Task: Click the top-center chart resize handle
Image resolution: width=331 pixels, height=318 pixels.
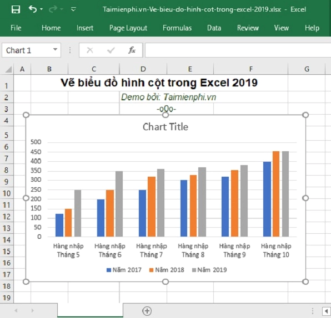Action: pos(165,115)
